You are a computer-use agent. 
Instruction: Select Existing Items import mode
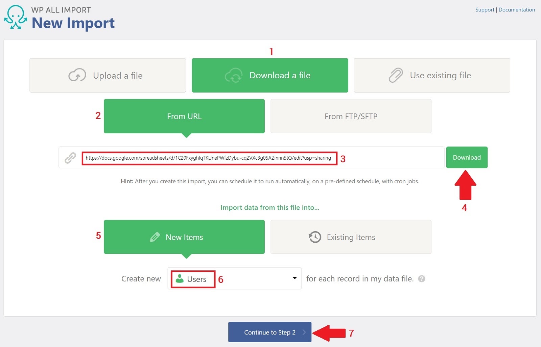coord(351,237)
